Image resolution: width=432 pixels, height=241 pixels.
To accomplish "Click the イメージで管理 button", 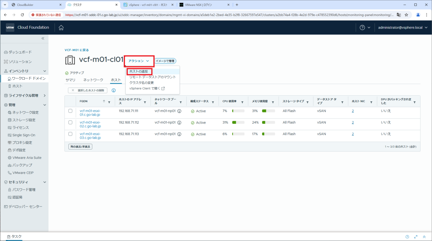I will [x=165, y=61].
